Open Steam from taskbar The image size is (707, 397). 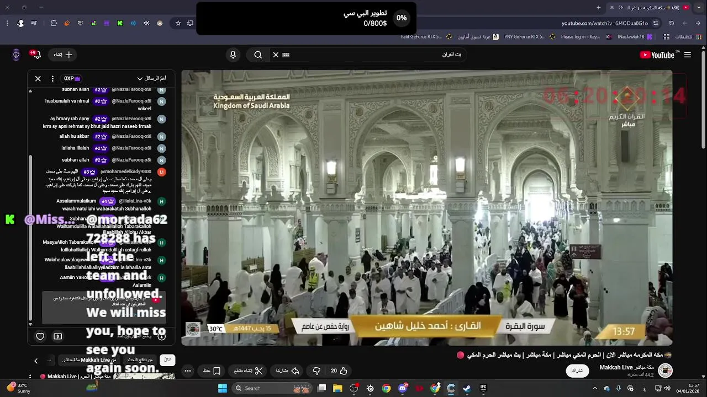(x=467, y=388)
